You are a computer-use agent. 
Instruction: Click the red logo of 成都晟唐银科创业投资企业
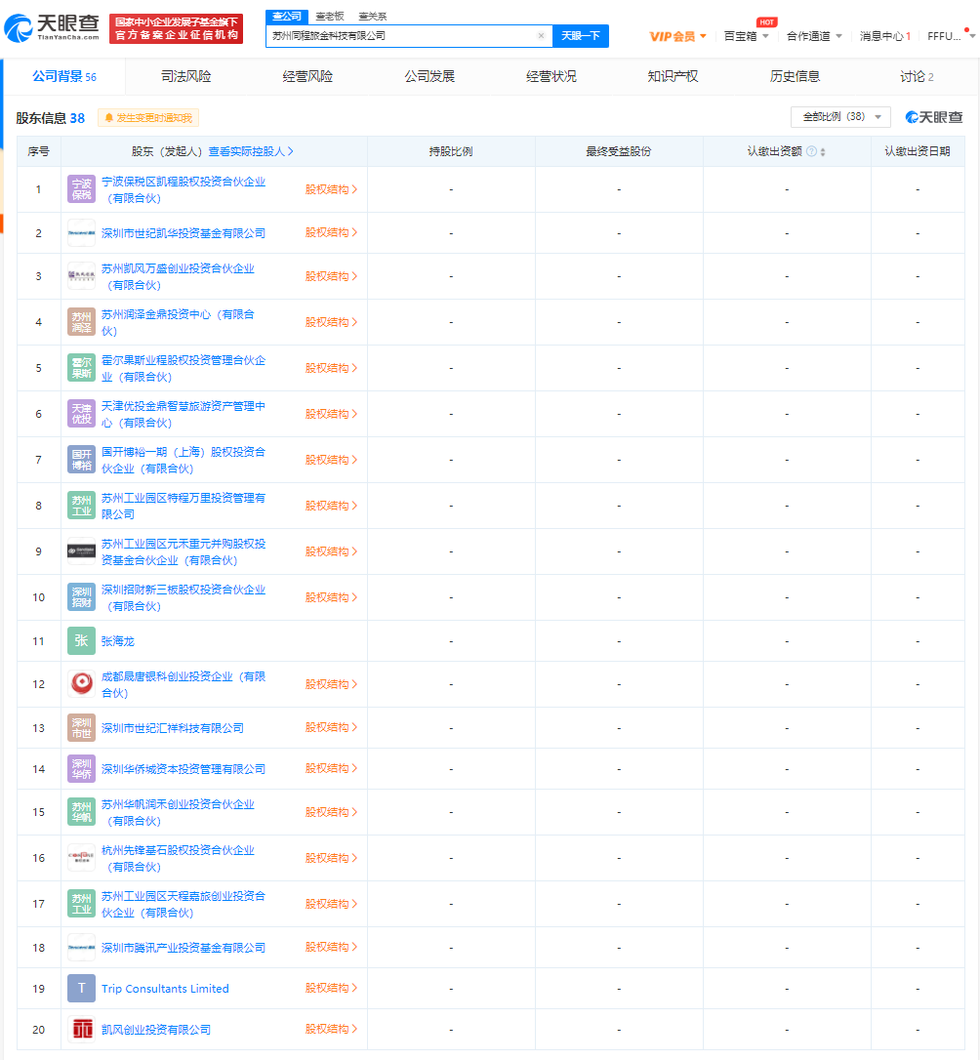coord(81,684)
